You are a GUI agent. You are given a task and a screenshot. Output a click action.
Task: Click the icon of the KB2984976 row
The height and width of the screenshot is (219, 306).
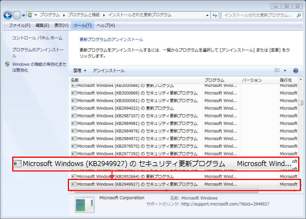pos(74,131)
